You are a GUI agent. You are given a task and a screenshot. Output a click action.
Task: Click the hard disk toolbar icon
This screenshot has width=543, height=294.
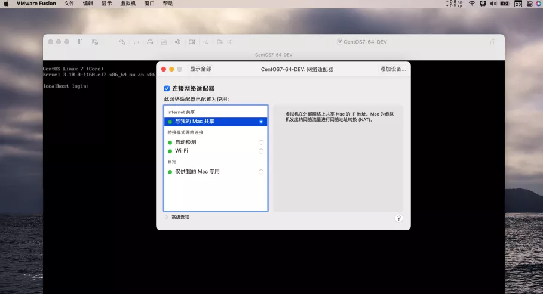coord(150,42)
